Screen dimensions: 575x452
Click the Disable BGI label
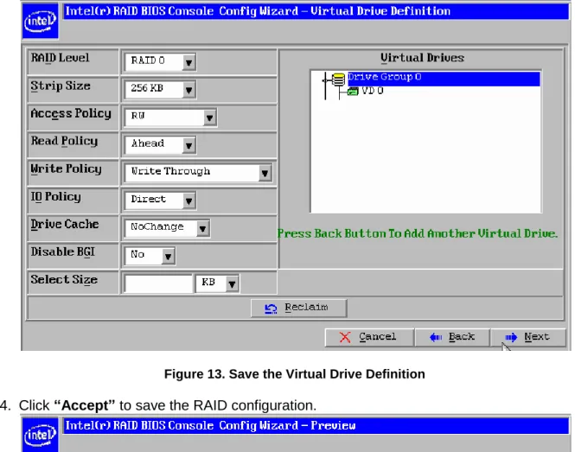(63, 252)
